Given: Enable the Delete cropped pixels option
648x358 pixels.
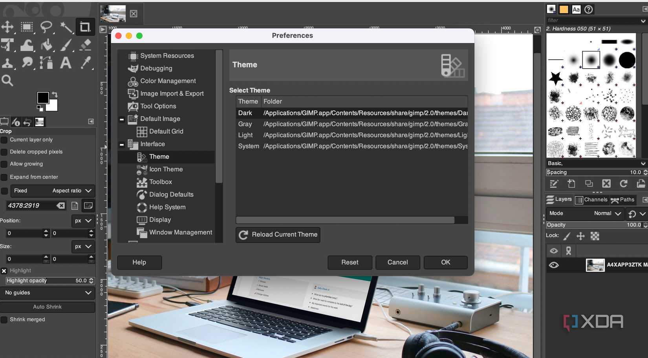Looking at the screenshot, I should point(4,152).
